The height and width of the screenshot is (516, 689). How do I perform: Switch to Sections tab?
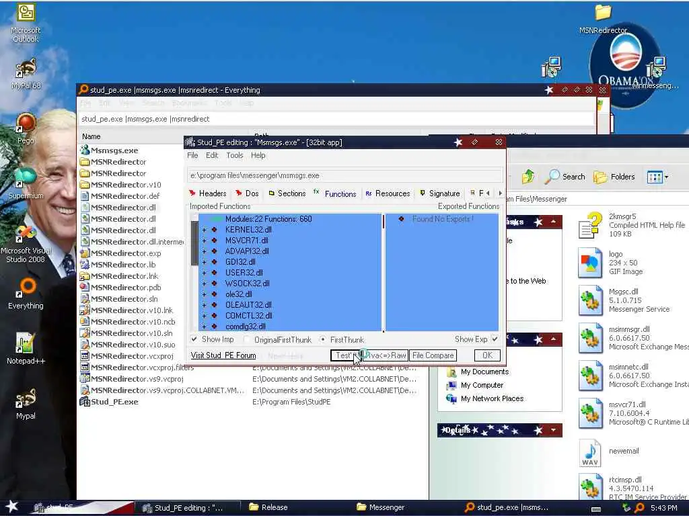click(x=287, y=193)
